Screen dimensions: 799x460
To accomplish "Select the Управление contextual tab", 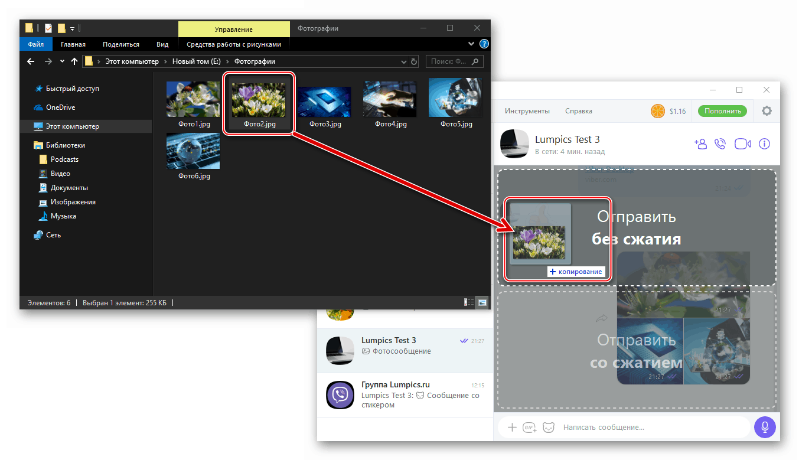I will coord(234,29).
